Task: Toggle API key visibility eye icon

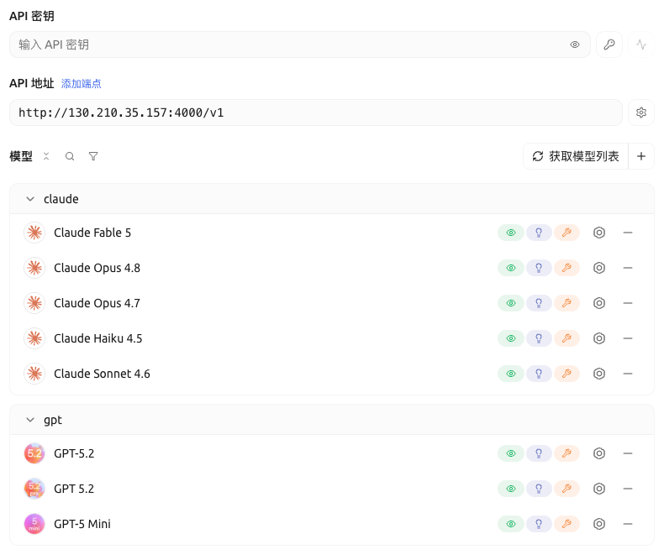Action: tap(575, 44)
